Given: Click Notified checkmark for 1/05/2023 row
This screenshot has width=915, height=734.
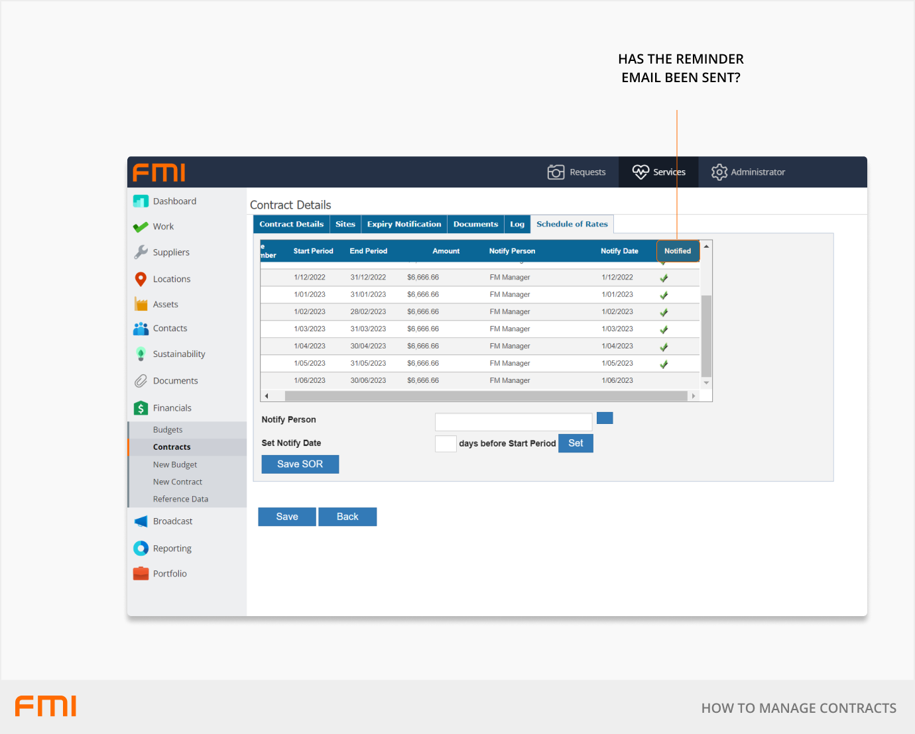Looking at the screenshot, I should coord(664,364).
